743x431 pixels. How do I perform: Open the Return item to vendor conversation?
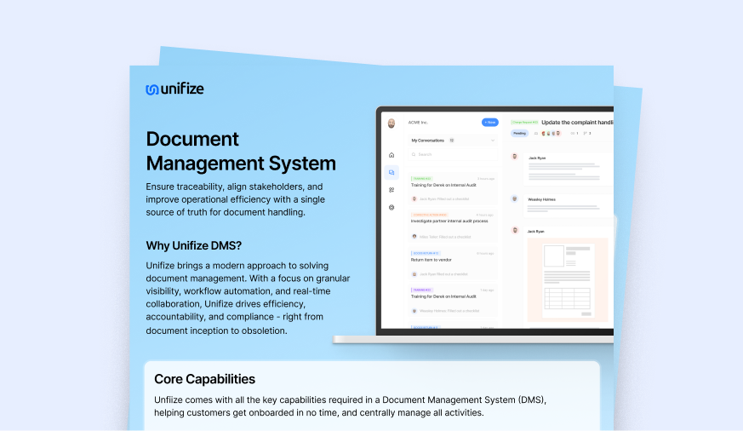pyautogui.click(x=453, y=264)
